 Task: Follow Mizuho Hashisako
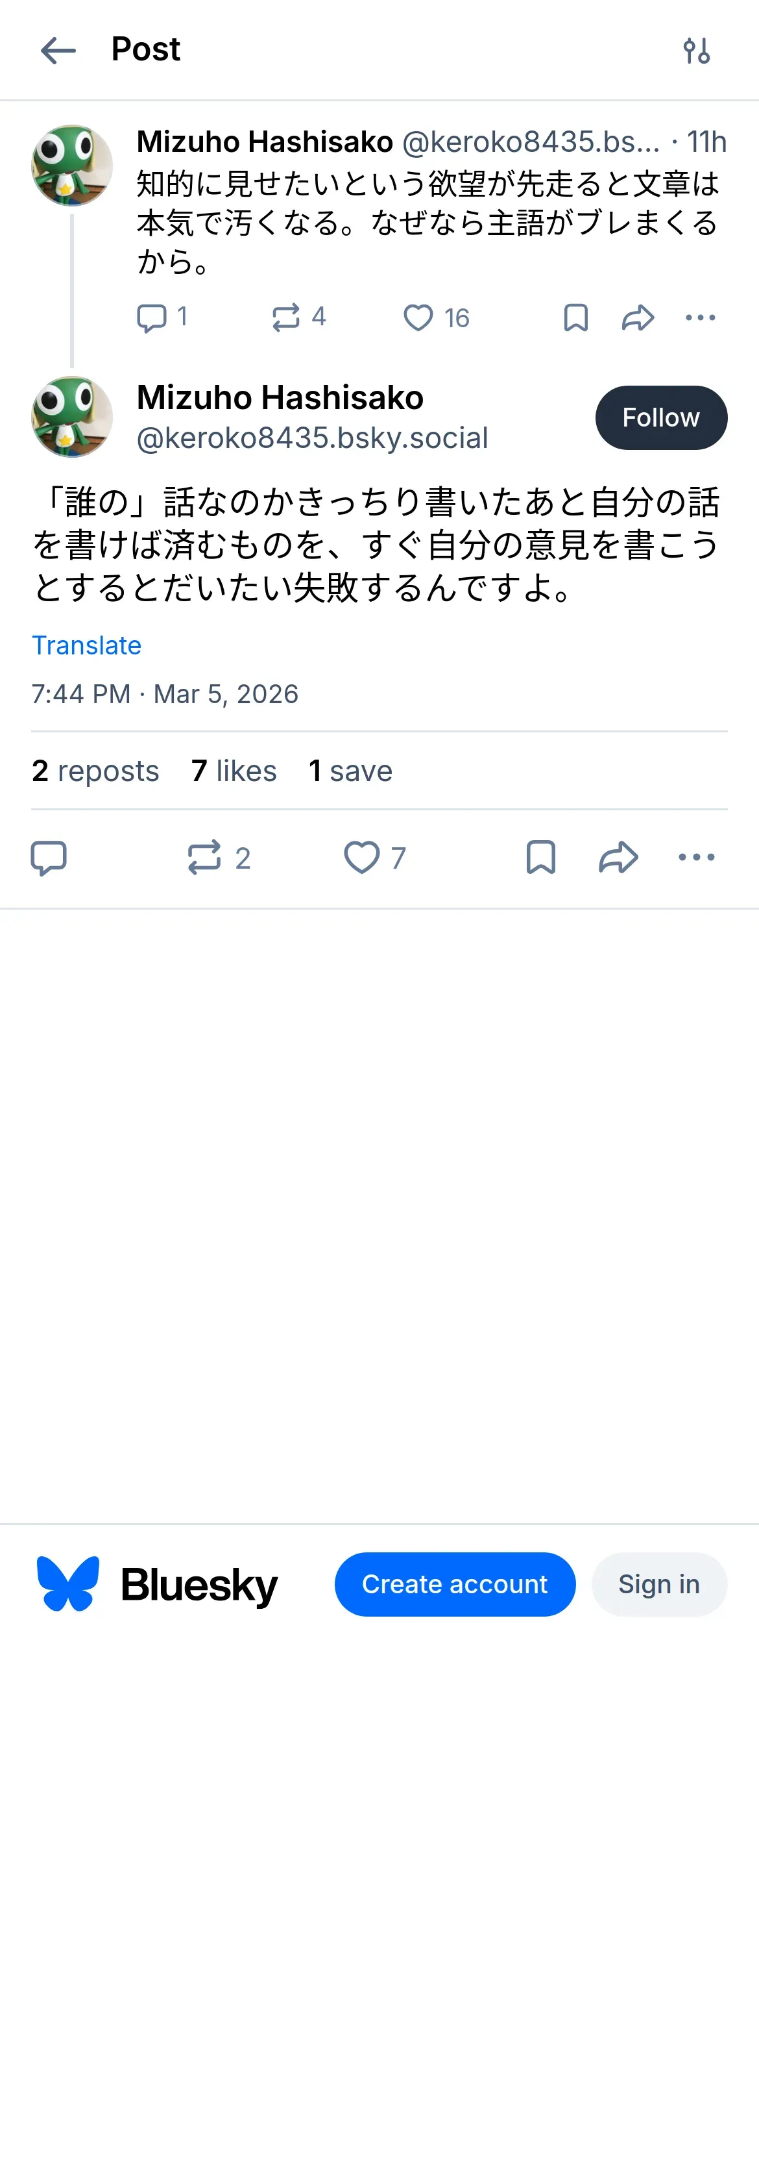point(661,418)
